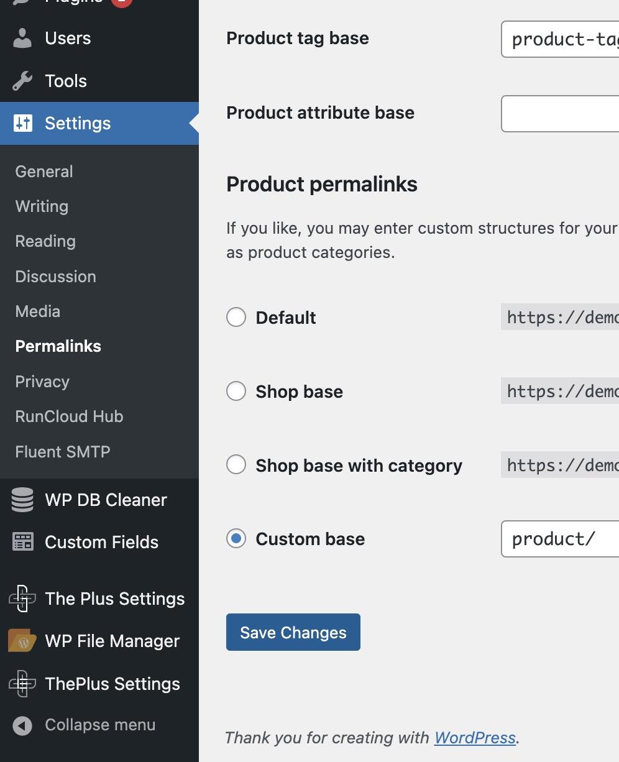The image size is (619, 762).
Task: Follow the WordPress link in the footer
Action: click(475, 738)
